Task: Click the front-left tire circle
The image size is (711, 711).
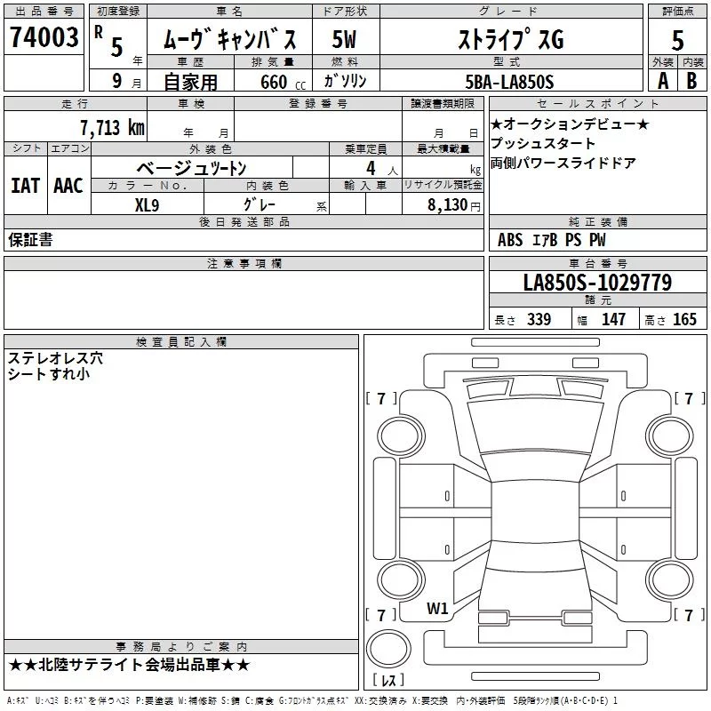Action: [401, 436]
